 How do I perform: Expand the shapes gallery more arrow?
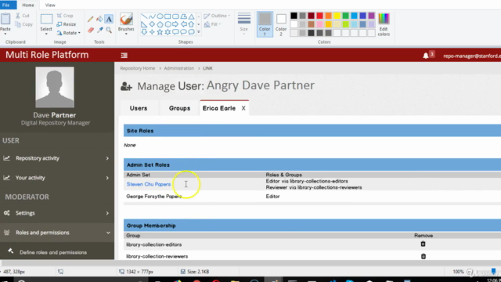pos(198,32)
